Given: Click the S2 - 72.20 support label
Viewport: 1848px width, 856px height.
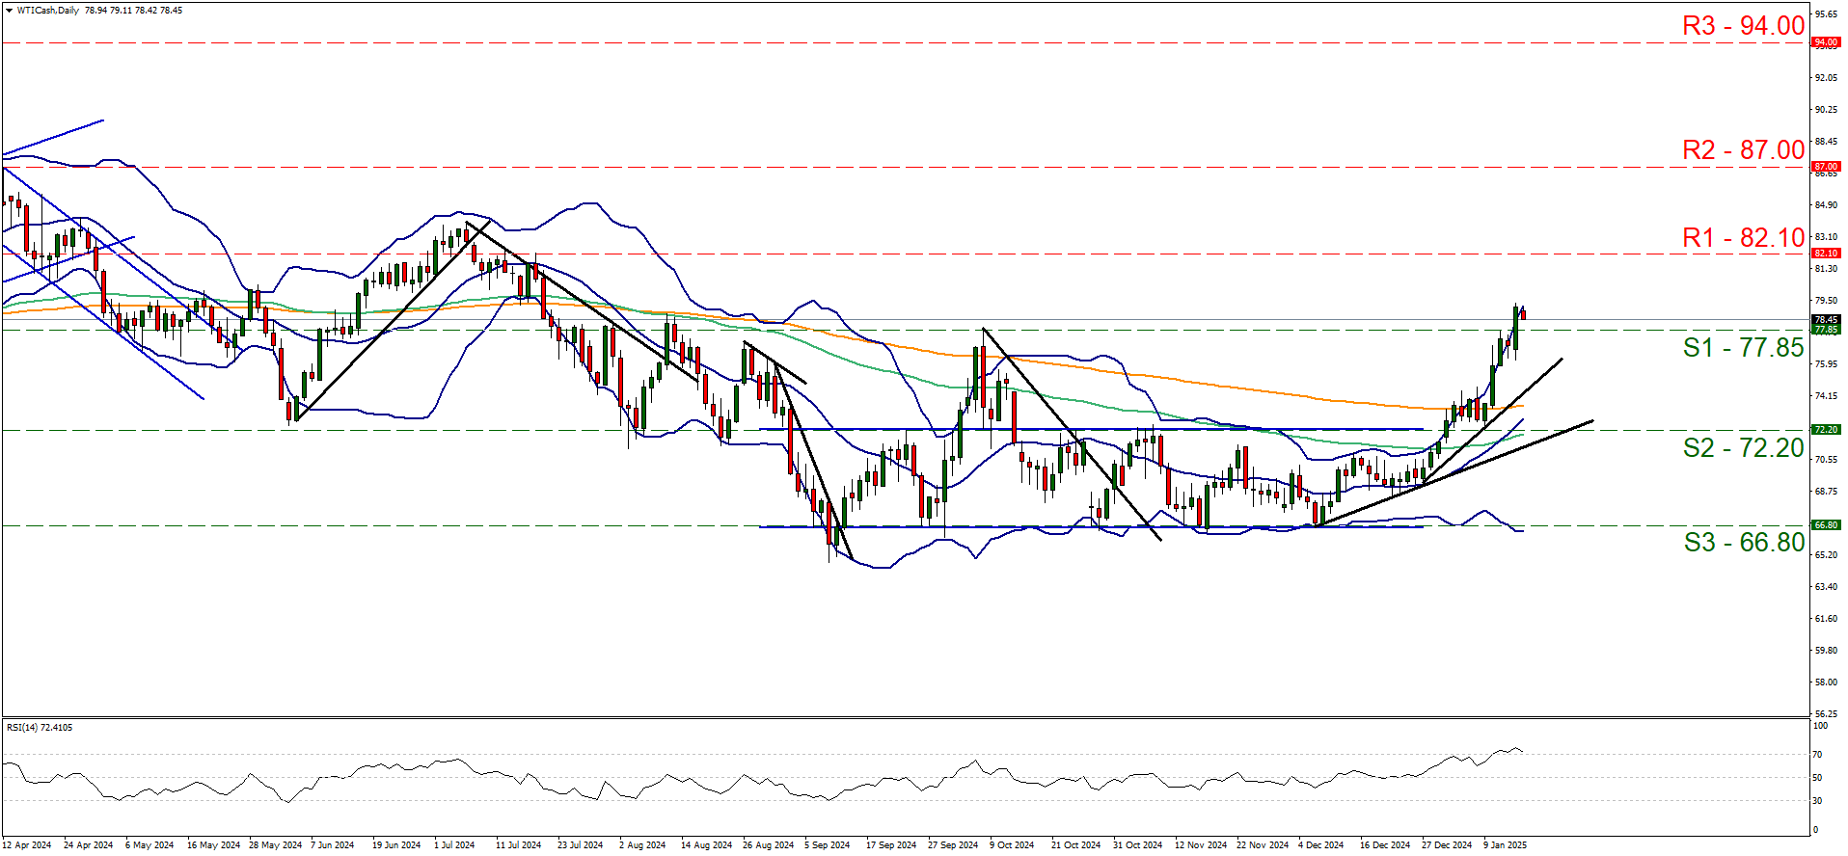Looking at the screenshot, I should [1743, 448].
